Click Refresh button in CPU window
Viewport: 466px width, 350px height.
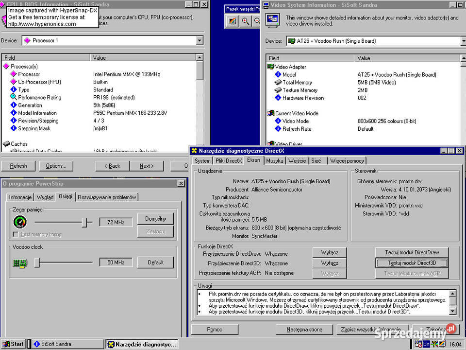pos(18,166)
